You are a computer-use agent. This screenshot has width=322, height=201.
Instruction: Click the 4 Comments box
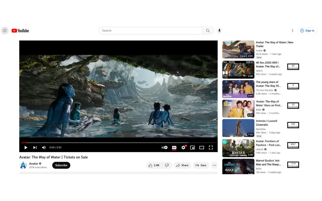coord(293,86)
